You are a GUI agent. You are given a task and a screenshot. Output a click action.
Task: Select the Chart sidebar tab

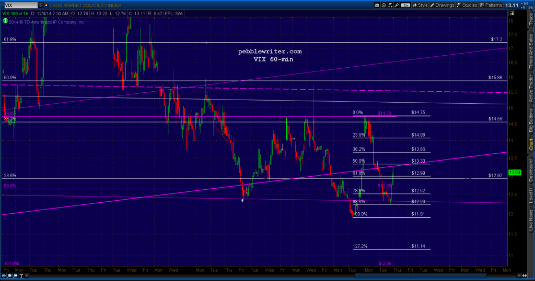click(x=531, y=144)
